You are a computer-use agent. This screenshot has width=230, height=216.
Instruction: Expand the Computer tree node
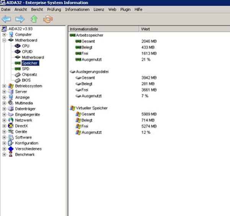(x=4, y=35)
